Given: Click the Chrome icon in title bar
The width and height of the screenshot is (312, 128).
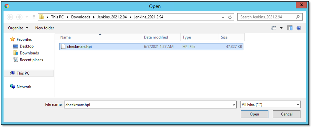Looking at the screenshot, I should (x=6, y=6).
